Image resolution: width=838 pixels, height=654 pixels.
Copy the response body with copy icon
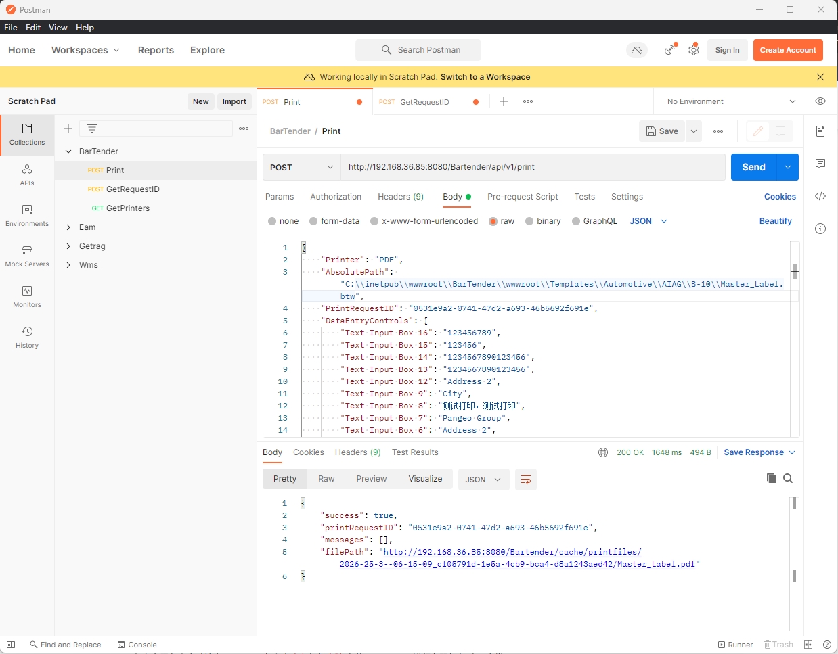tap(771, 478)
